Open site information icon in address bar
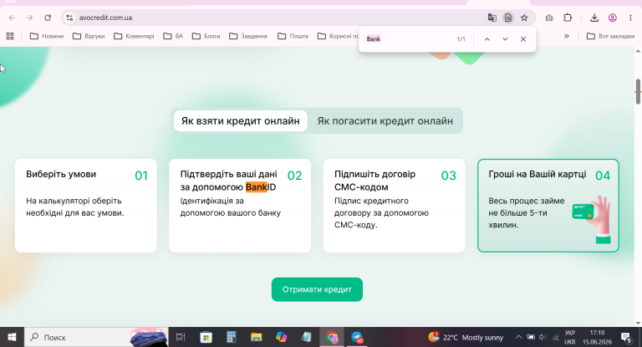The height and width of the screenshot is (347, 642). pyautogui.click(x=69, y=18)
